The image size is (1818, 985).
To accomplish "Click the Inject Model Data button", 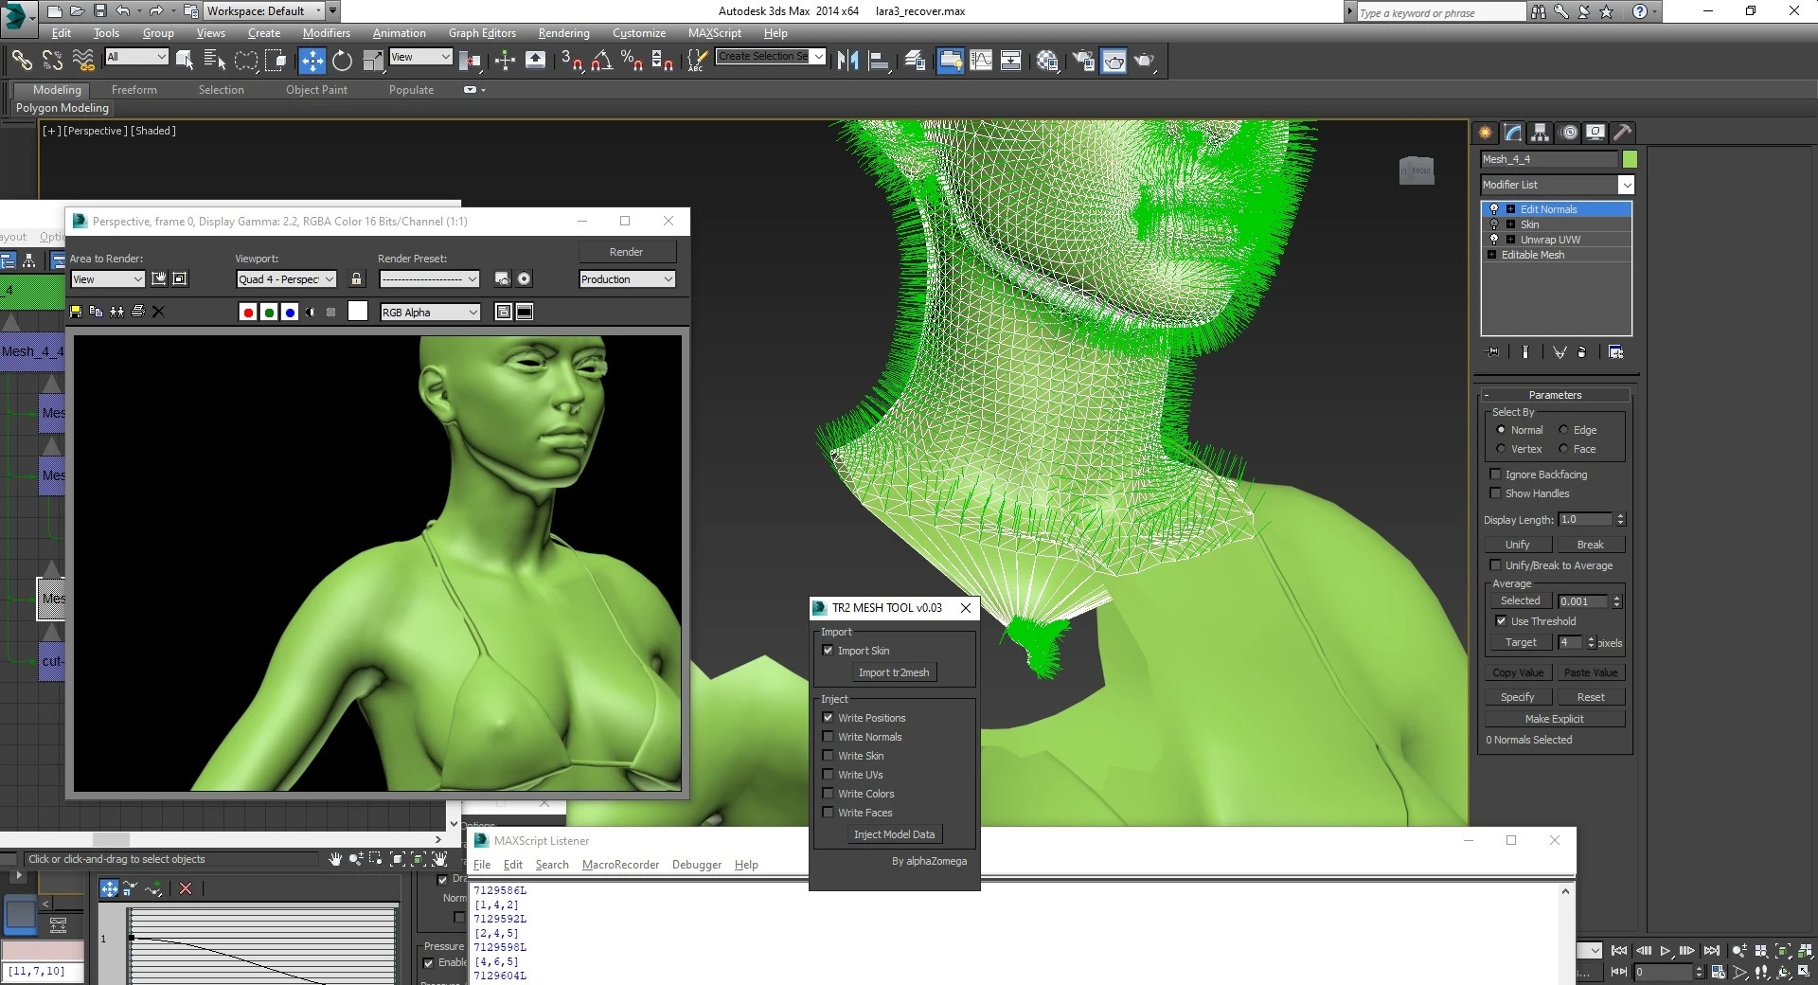I will [894, 834].
